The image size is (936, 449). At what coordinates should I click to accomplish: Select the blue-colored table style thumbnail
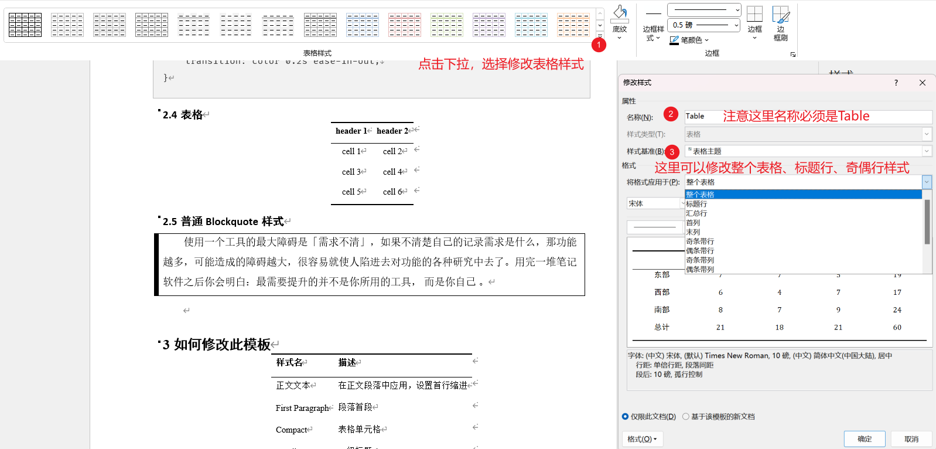point(363,25)
